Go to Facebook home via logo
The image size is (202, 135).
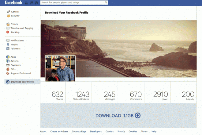13,2
